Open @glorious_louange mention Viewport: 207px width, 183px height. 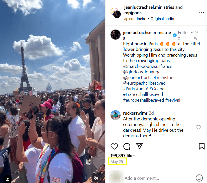[142, 72]
